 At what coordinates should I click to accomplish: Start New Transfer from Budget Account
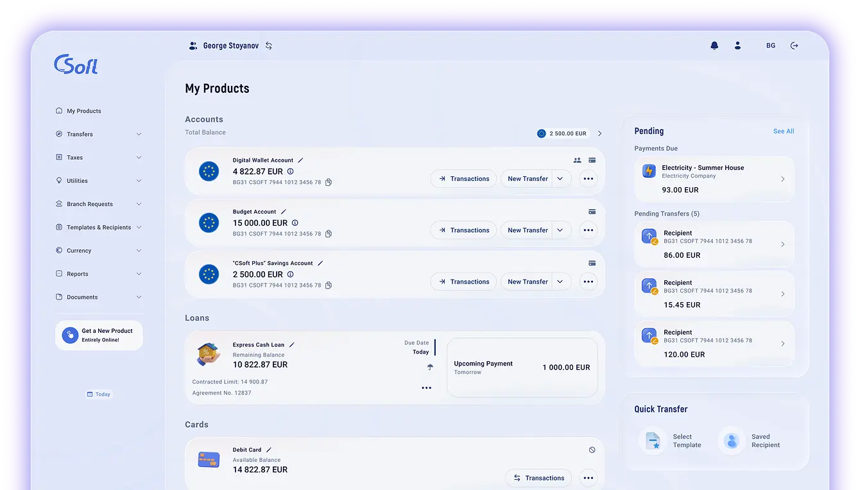click(527, 230)
